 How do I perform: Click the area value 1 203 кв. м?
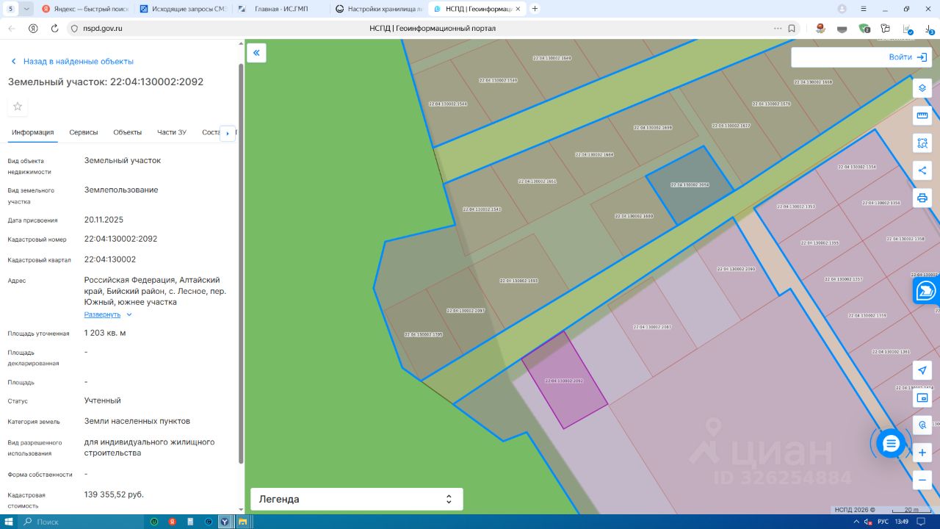[105, 333]
